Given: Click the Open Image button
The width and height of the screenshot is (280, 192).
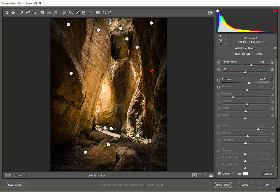Looking at the screenshot, I should (x=223, y=185).
